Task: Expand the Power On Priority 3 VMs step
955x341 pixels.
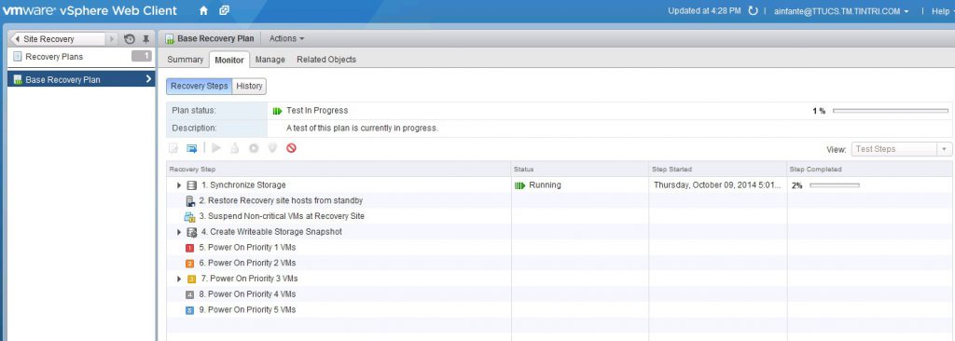Action: coord(179,279)
